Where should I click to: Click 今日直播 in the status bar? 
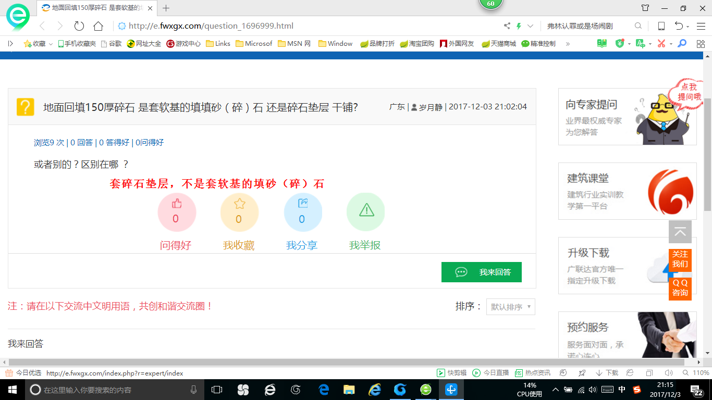(490, 373)
